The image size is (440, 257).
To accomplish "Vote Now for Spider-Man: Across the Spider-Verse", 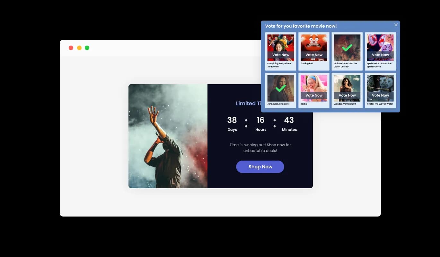I will [380, 55].
